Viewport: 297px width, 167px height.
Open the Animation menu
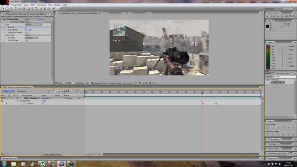[42, 5]
